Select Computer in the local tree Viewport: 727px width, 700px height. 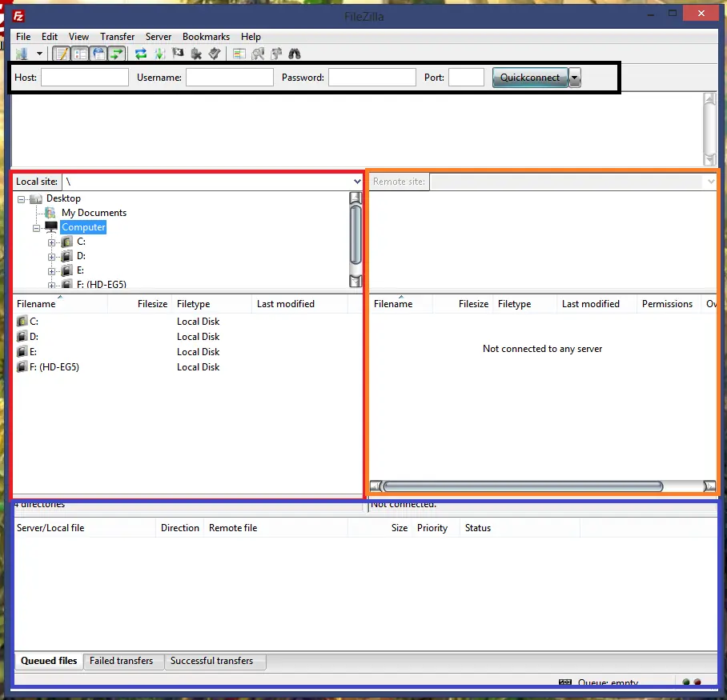coord(83,227)
